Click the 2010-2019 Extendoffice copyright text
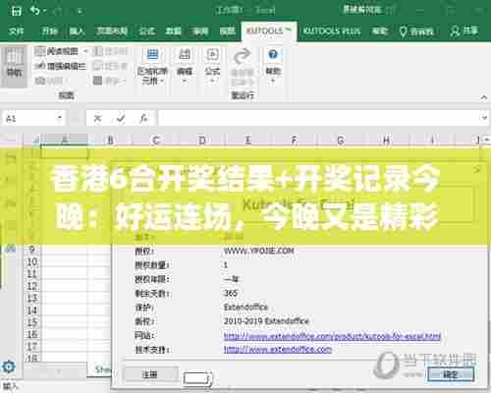The height and width of the screenshot is (393, 491). (266, 320)
